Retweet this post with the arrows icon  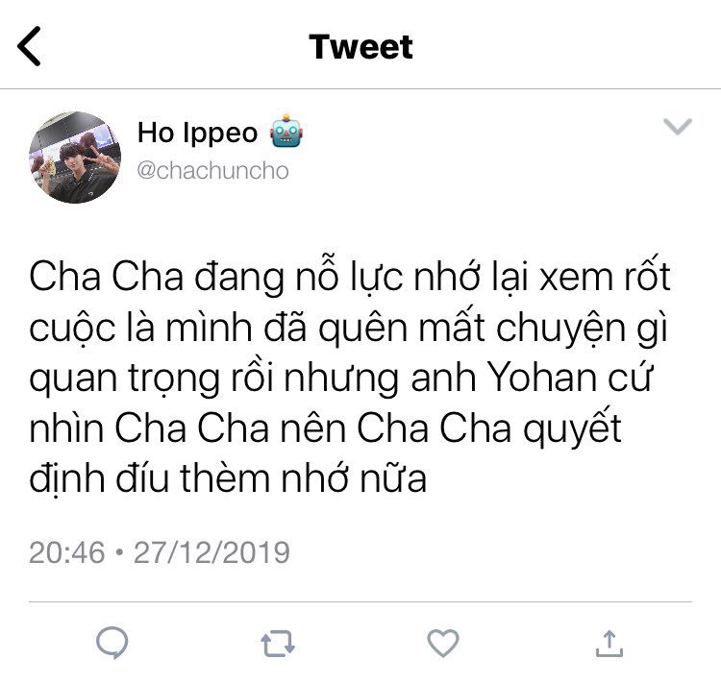pos(277,644)
